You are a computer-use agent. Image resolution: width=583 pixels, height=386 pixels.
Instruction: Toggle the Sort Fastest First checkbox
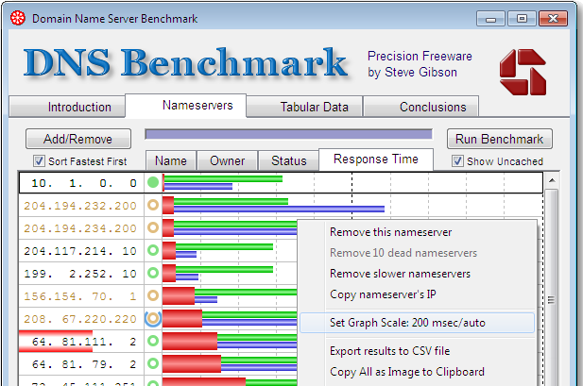pyautogui.click(x=40, y=160)
